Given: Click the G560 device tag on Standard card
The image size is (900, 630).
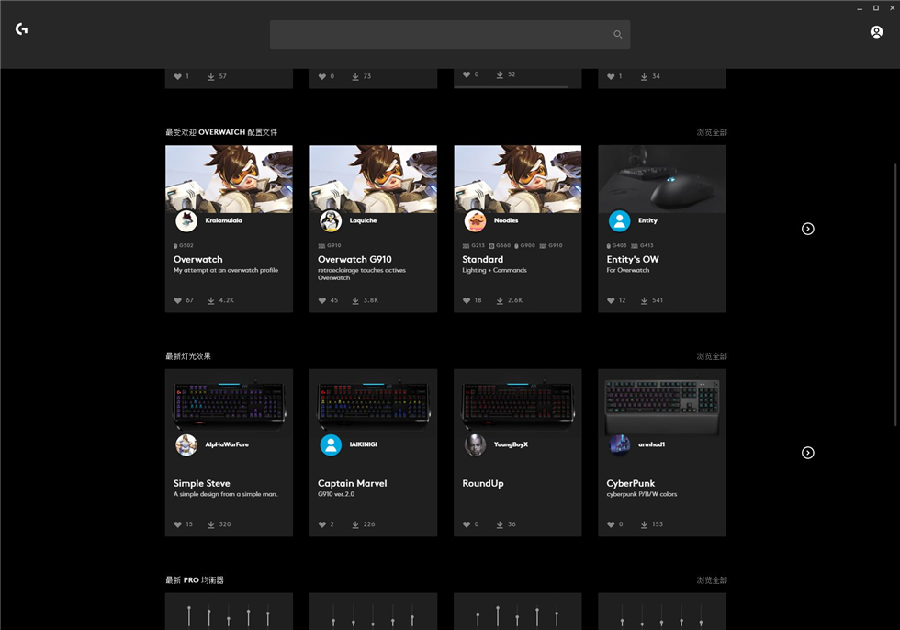Looking at the screenshot, I should [500, 245].
